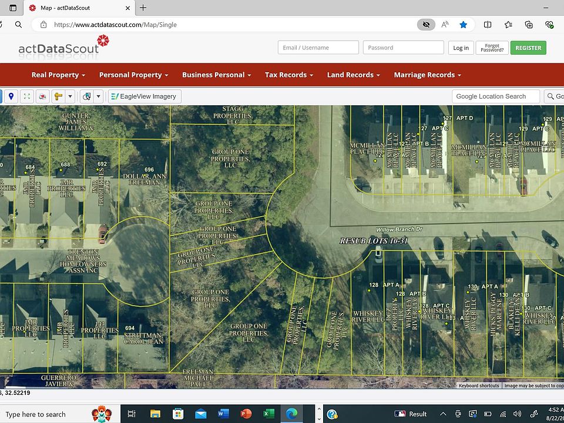
Task: Open the Mail app from the taskbar
Action: point(200,414)
